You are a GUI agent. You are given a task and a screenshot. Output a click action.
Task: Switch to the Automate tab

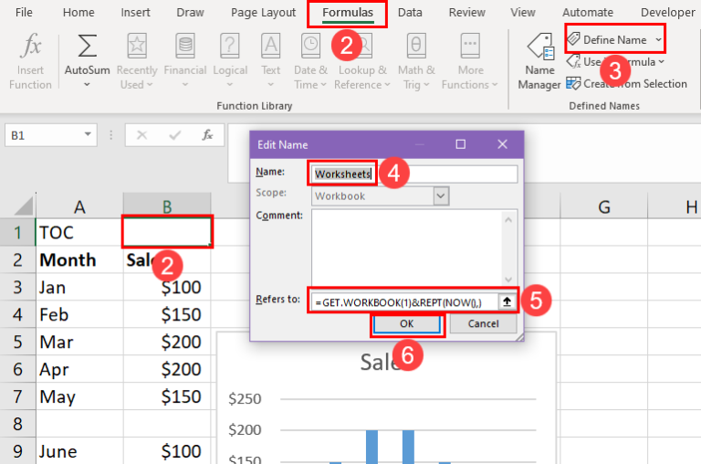pyautogui.click(x=588, y=13)
